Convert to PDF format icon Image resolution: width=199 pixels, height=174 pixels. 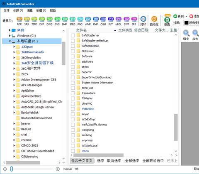[19, 21]
